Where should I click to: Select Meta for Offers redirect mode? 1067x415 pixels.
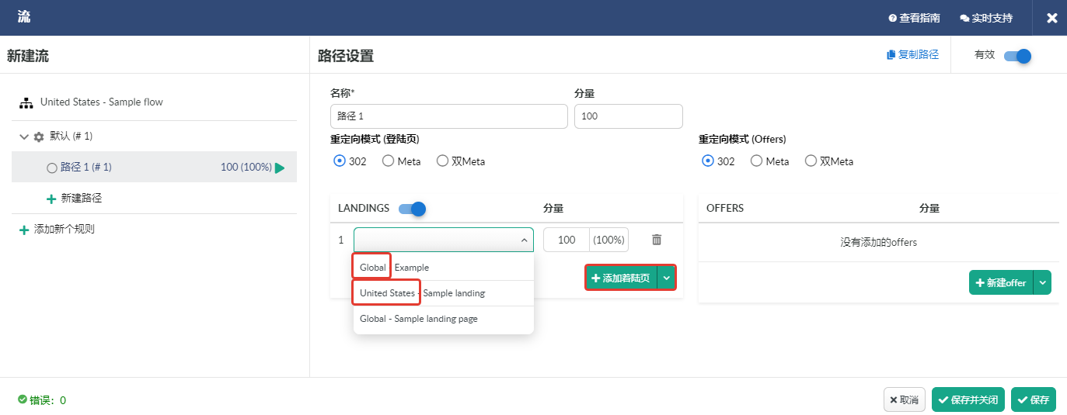click(756, 161)
